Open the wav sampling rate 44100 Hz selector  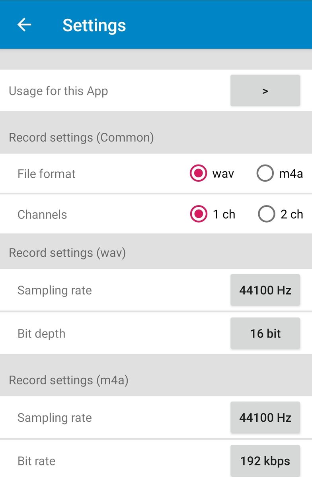tap(265, 290)
